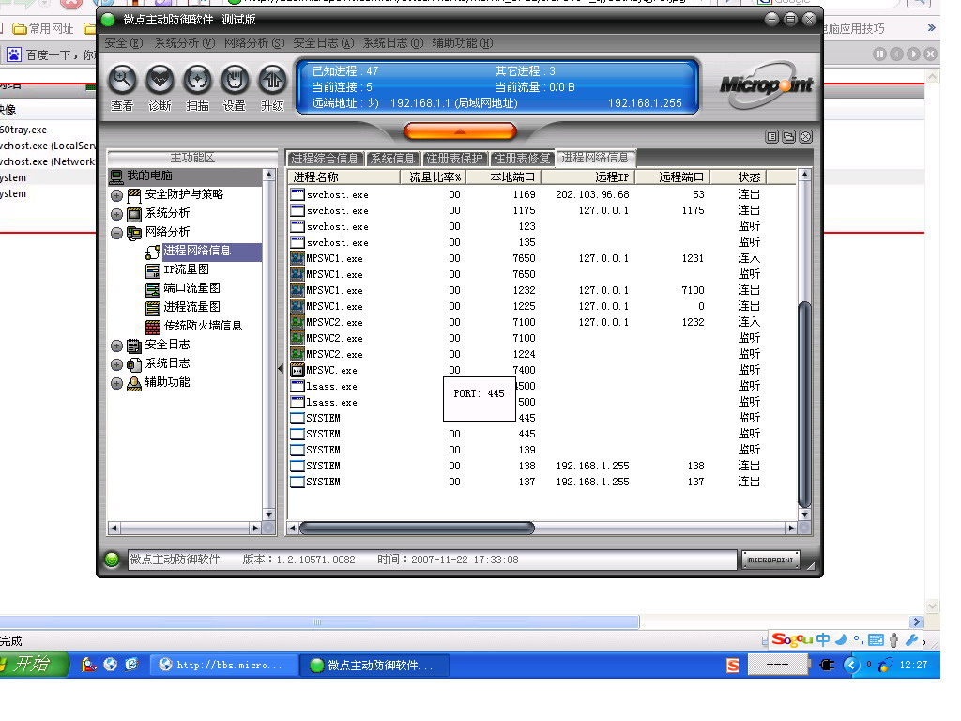Expand the 辅助功能 tree node

coord(117,383)
